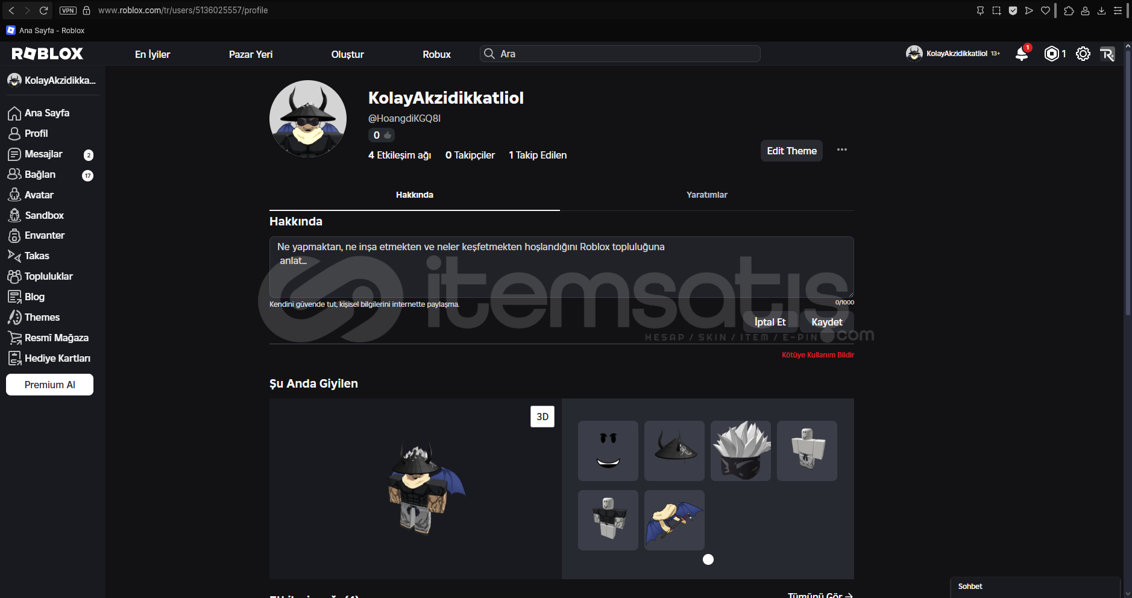The height and width of the screenshot is (598, 1132).
Task: Open the 1 Takip Edilen link
Action: click(538, 156)
